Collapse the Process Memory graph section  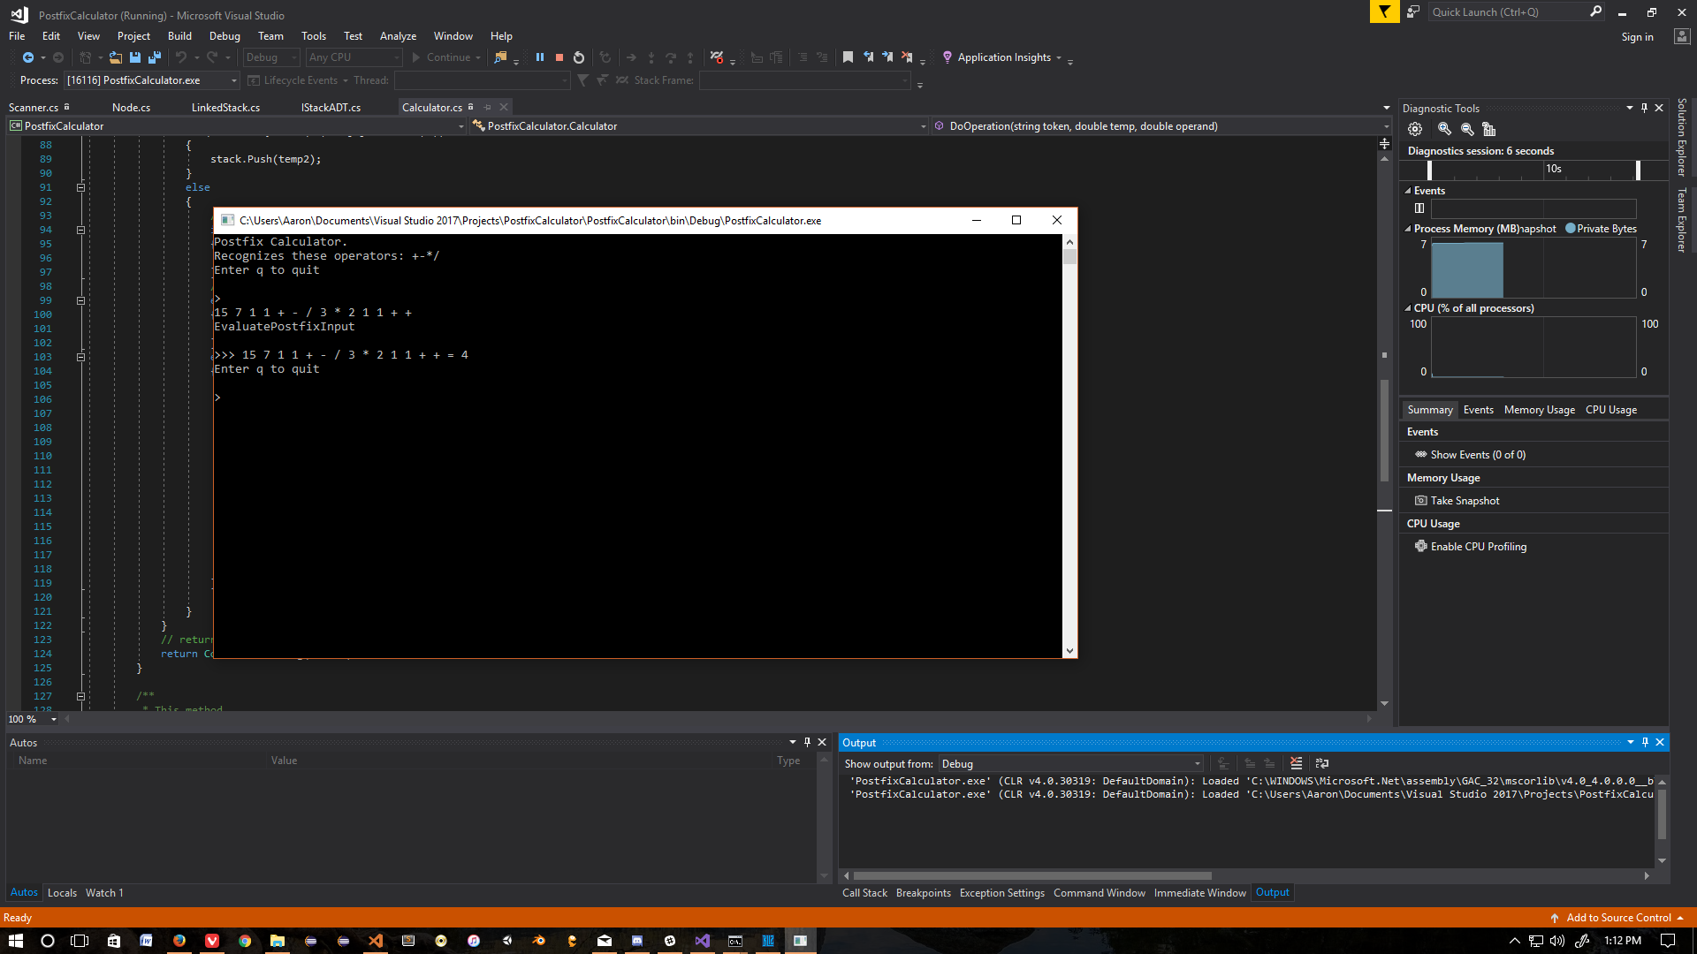click(x=1408, y=229)
